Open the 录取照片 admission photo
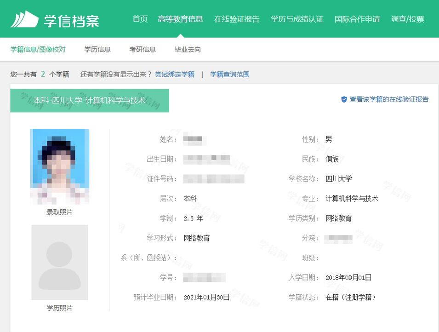 click(60, 167)
